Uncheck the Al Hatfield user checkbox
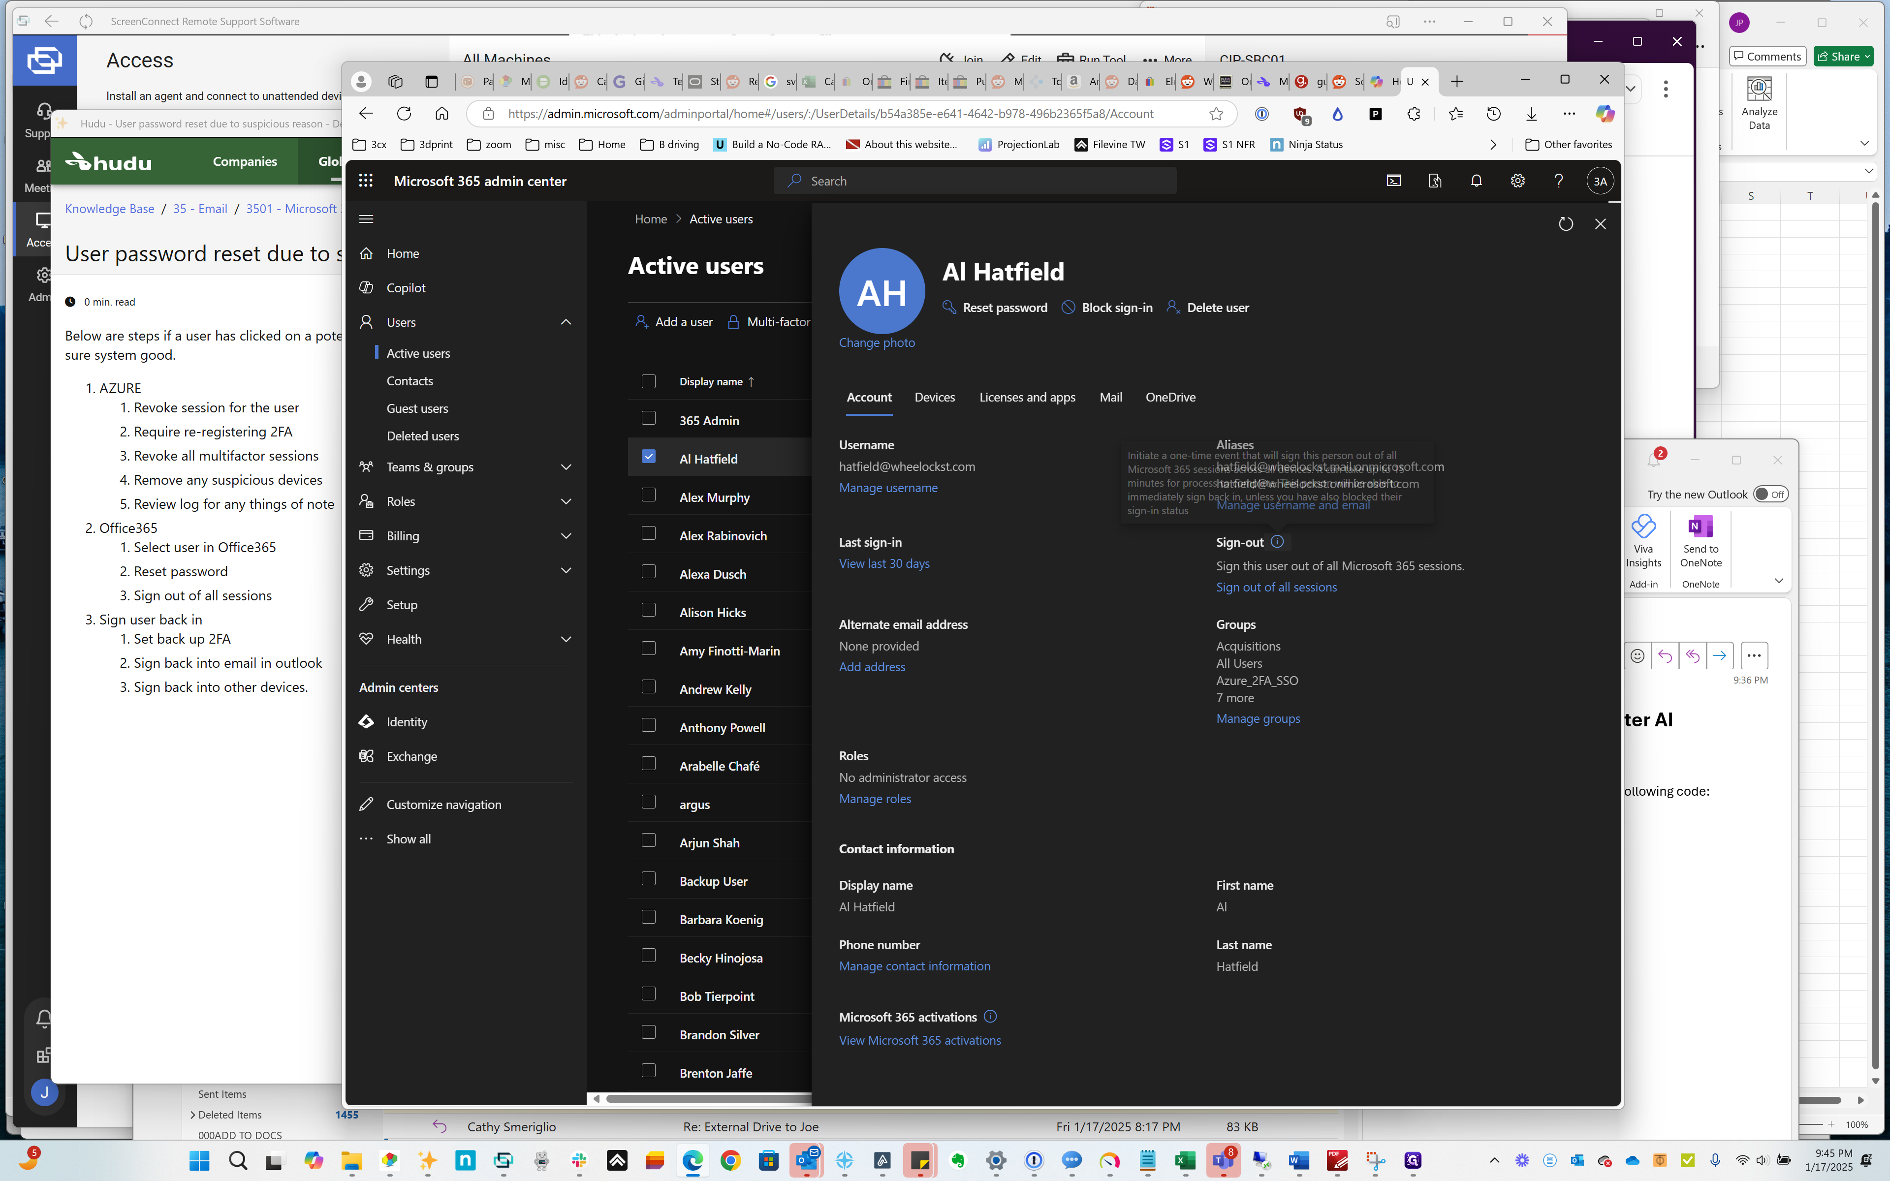Viewport: 1890px width, 1181px height. pyautogui.click(x=648, y=456)
